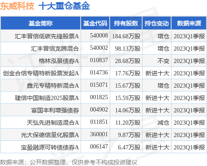Select the 基金简称 column header

(x=41, y=23)
